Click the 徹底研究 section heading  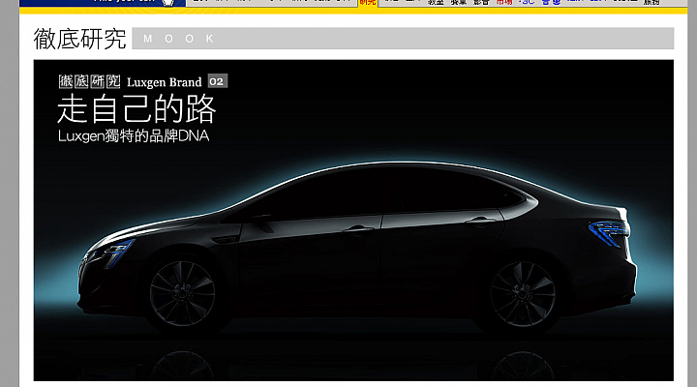(80, 39)
